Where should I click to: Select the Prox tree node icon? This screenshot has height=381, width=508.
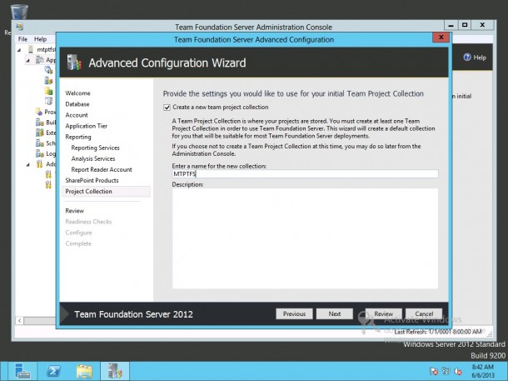click(x=39, y=112)
